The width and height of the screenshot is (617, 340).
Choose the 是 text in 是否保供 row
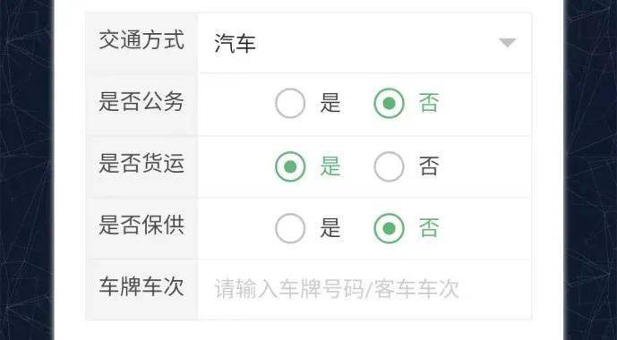click(x=330, y=228)
